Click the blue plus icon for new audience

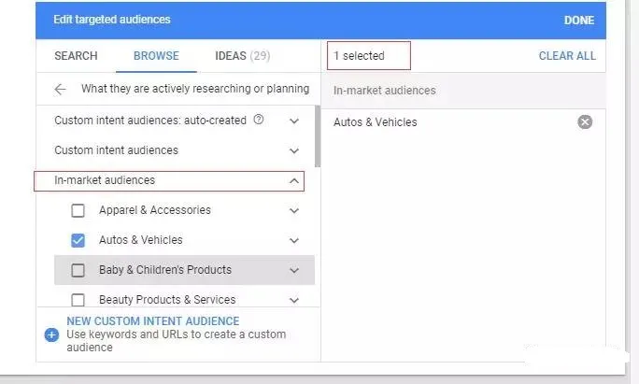[51, 334]
